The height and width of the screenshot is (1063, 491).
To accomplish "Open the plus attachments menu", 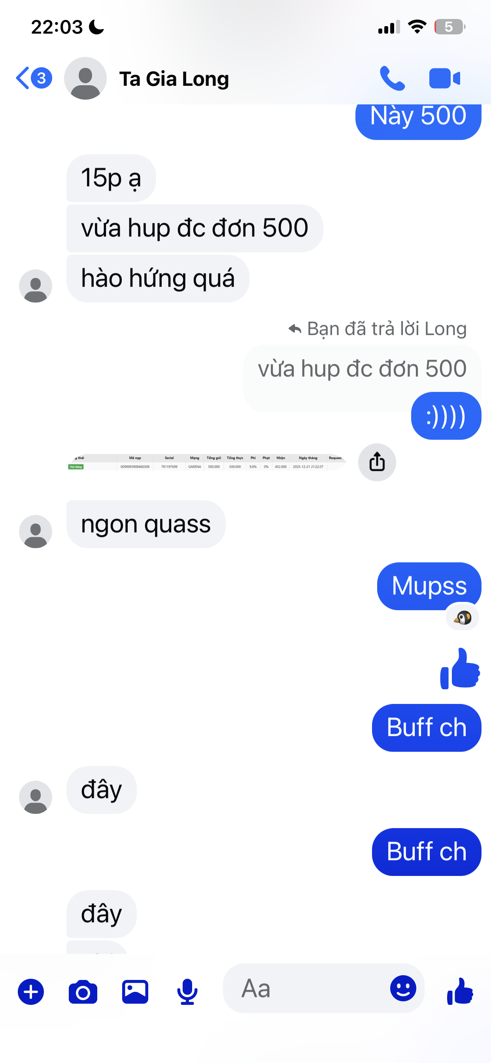I will point(31,991).
